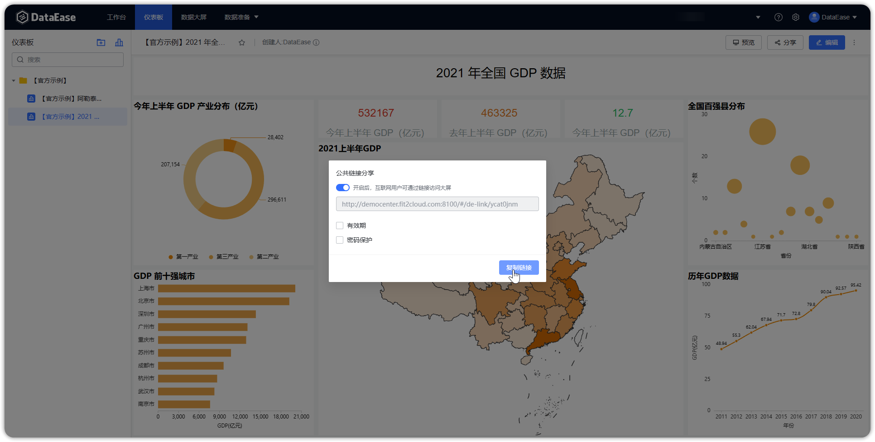Collapse the 【官方示例】 folder in sidebar
This screenshot has width=875, height=442.
pos(13,80)
